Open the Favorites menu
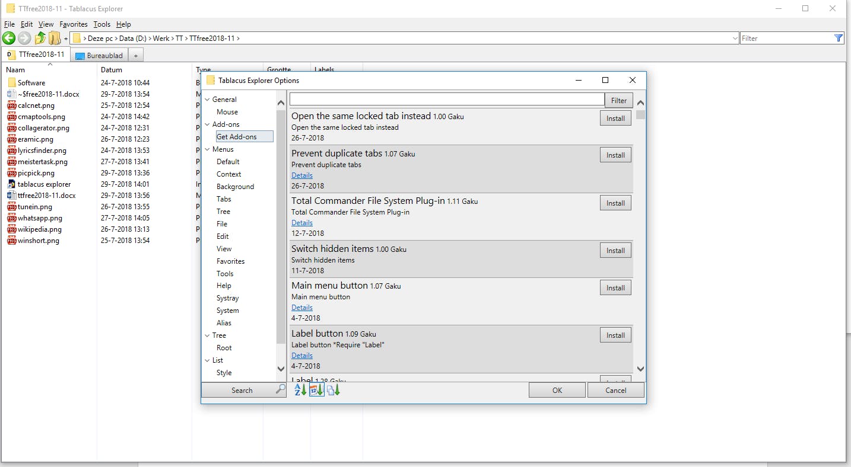 pos(74,24)
